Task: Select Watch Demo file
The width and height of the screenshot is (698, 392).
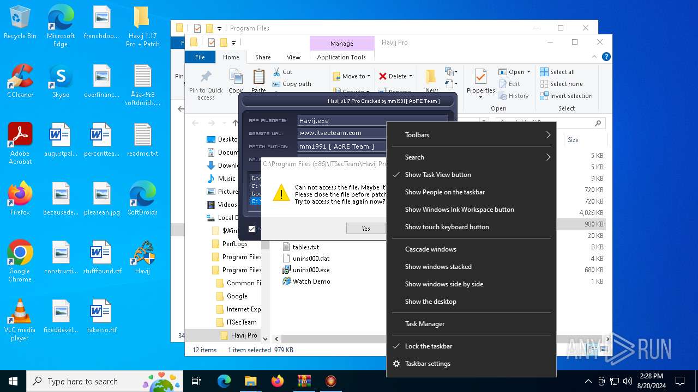Action: pos(306,281)
